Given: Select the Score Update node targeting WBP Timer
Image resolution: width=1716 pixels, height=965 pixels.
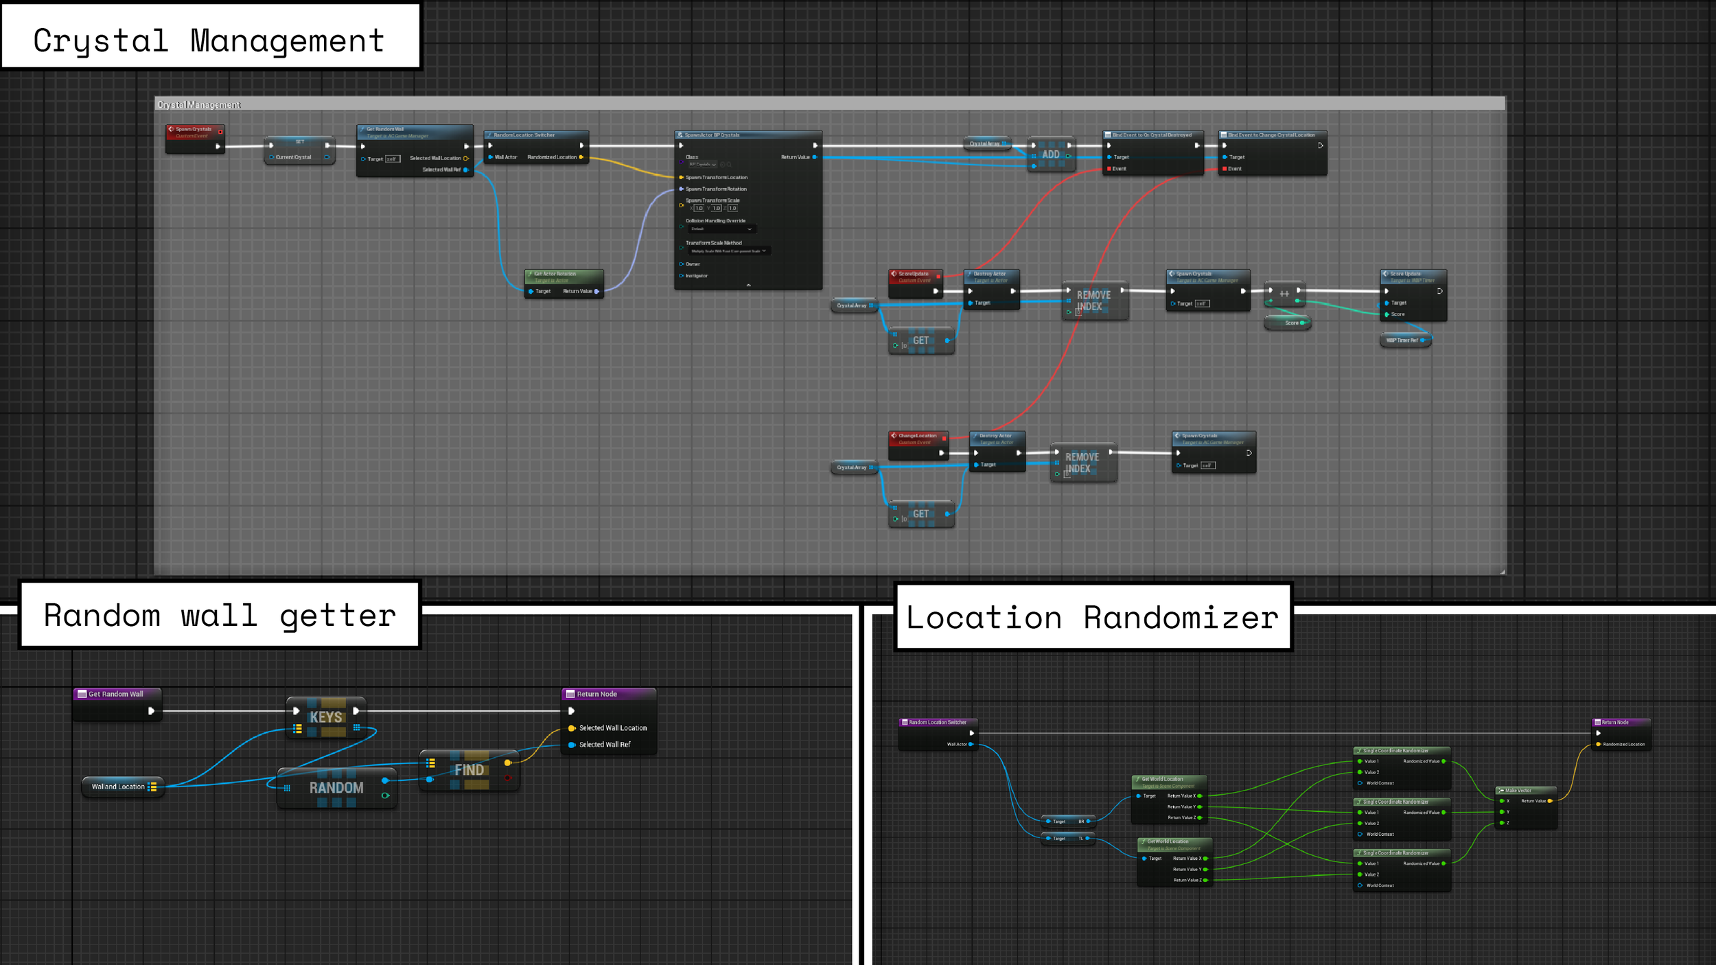Looking at the screenshot, I should click(x=1413, y=295).
